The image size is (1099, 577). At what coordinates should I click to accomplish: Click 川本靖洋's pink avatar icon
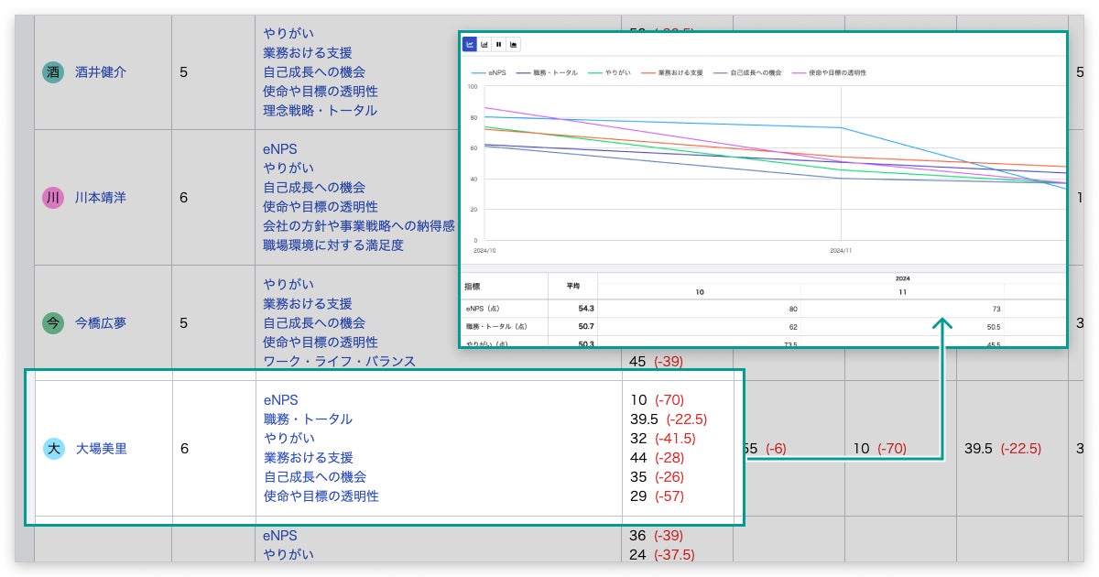click(x=53, y=197)
